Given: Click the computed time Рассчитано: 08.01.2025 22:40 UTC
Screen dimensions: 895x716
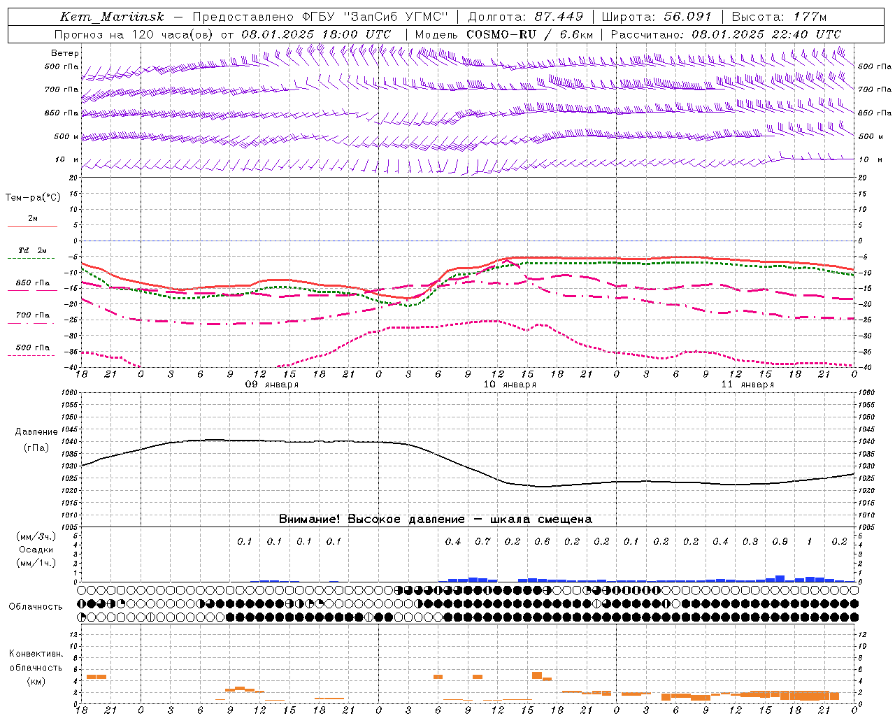Looking at the screenshot, I should click(x=726, y=34).
